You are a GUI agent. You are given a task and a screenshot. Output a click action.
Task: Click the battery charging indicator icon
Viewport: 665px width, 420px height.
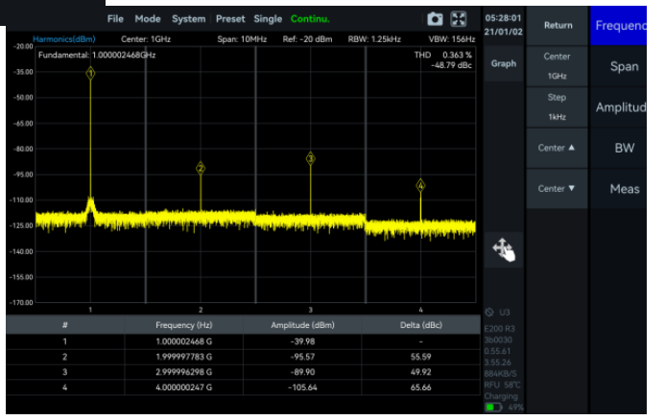493,408
